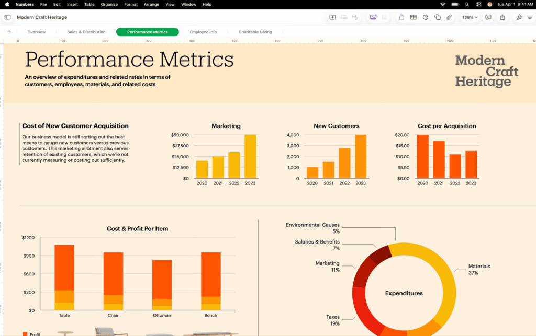
Task: Open the Arrange menu
Action: click(x=151, y=4)
